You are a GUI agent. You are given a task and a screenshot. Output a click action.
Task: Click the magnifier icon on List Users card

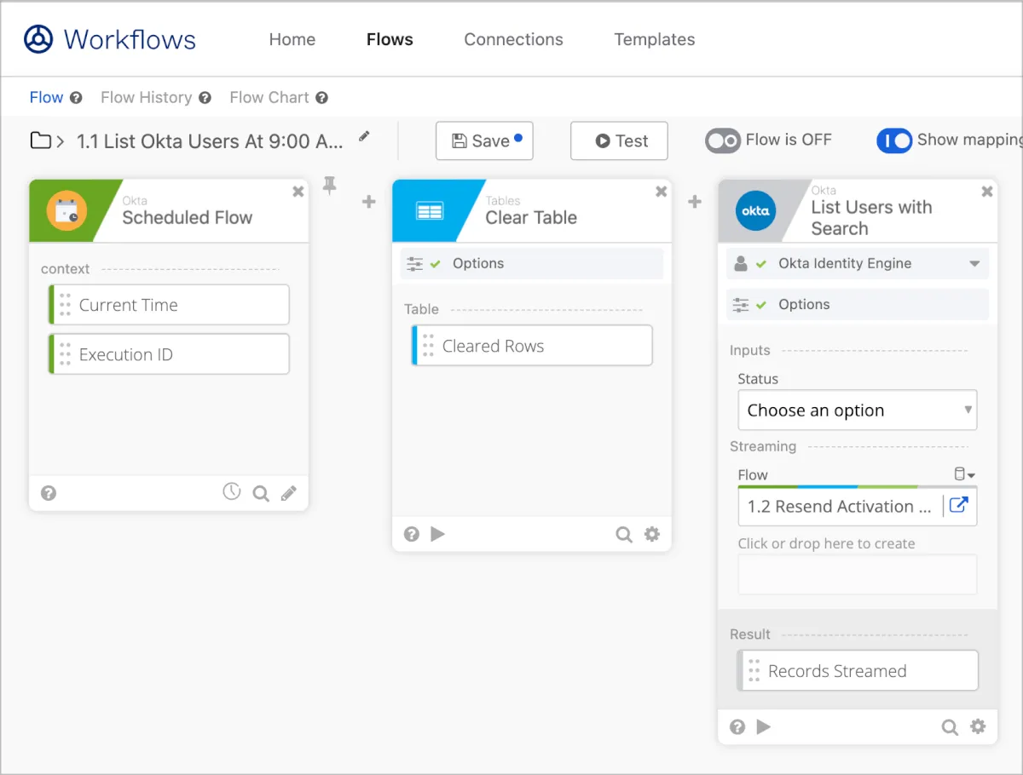949,726
